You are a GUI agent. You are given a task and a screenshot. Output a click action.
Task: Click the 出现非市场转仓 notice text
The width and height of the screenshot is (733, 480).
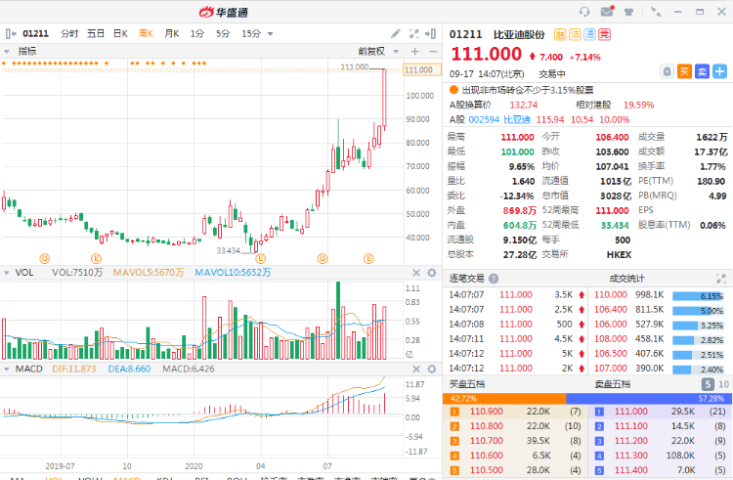coord(528,90)
